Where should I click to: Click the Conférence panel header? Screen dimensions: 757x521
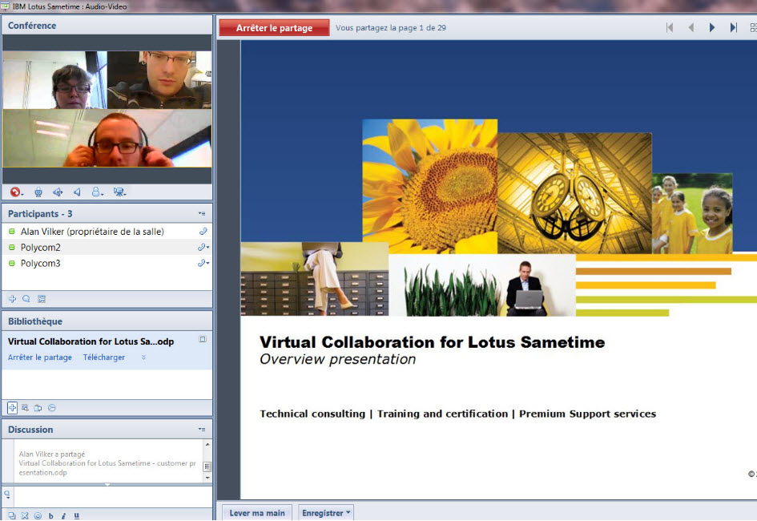tap(107, 26)
